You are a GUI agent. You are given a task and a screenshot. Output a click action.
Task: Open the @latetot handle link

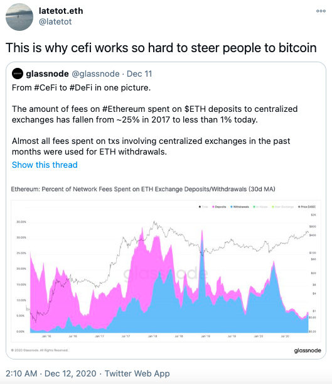(x=55, y=21)
